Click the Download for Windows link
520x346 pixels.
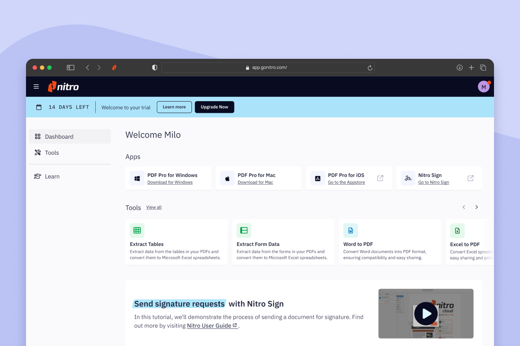[170, 183]
